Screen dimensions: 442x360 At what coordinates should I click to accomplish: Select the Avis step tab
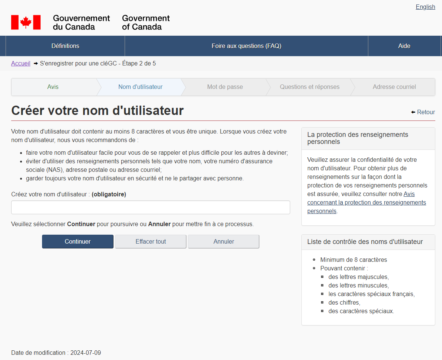coord(53,87)
